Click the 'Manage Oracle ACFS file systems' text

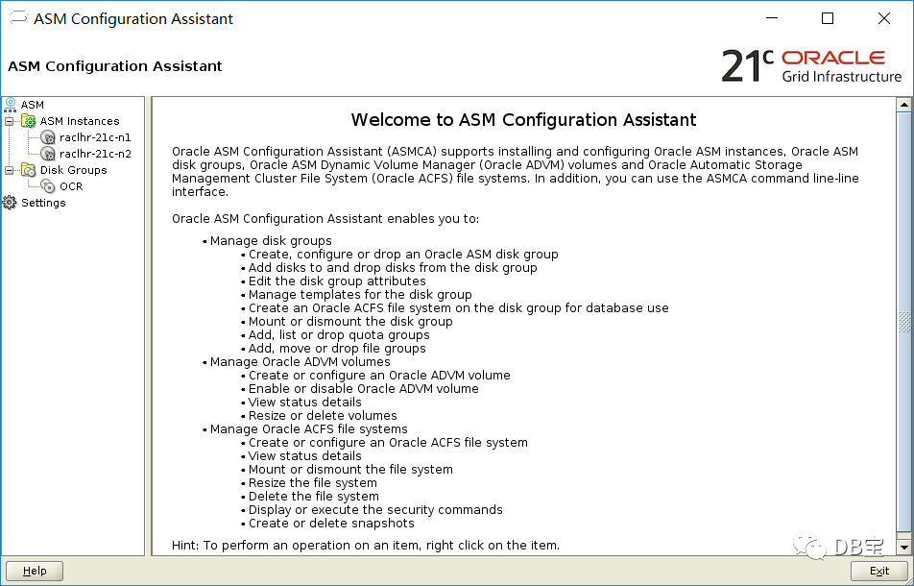click(x=309, y=428)
